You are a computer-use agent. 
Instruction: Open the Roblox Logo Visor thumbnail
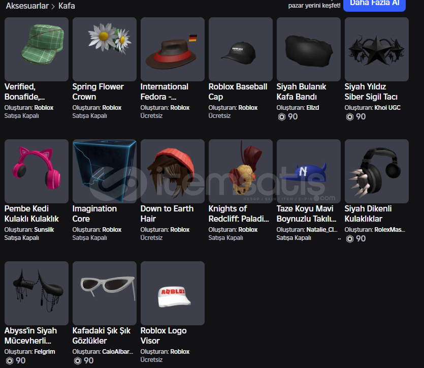coord(173,293)
